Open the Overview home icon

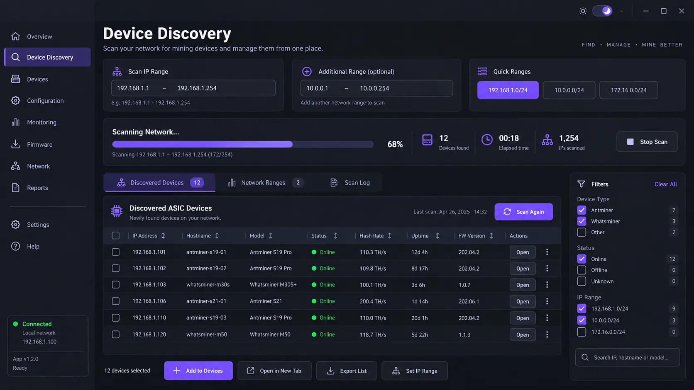click(x=16, y=36)
